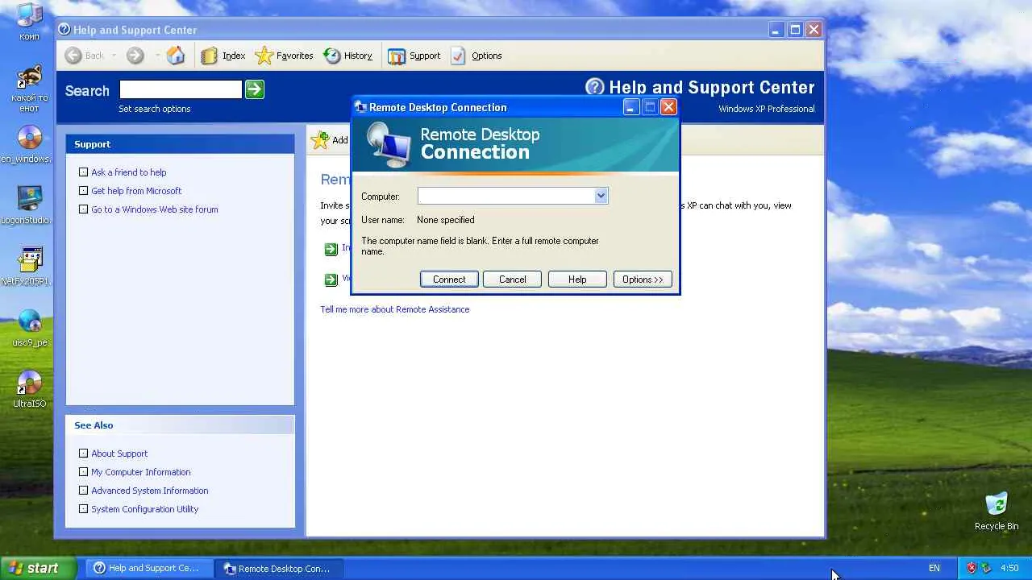The image size is (1032, 580).
Task: Open the Index in Help toolbar
Action: (223, 56)
